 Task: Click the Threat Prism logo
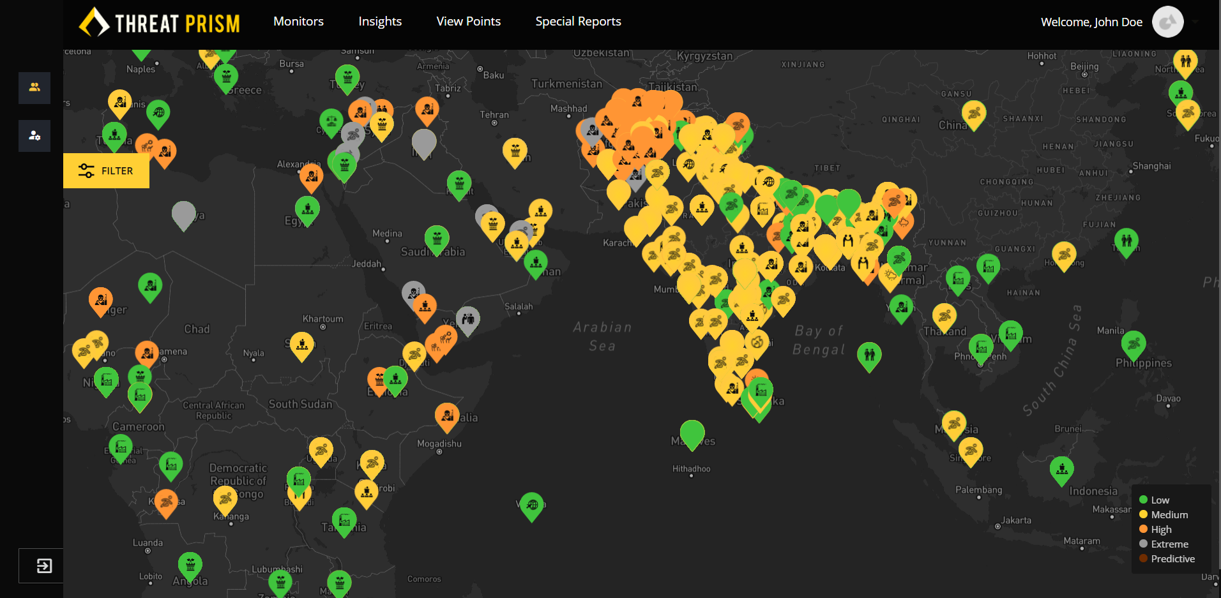point(160,23)
